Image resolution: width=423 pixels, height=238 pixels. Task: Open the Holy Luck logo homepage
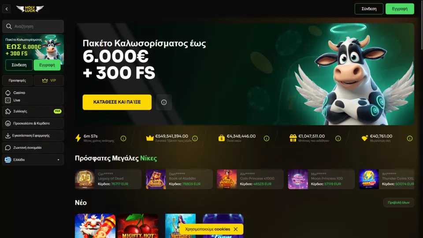click(30, 9)
